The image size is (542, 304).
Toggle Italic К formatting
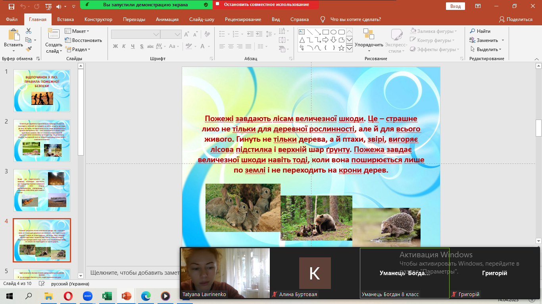pyautogui.click(x=124, y=46)
